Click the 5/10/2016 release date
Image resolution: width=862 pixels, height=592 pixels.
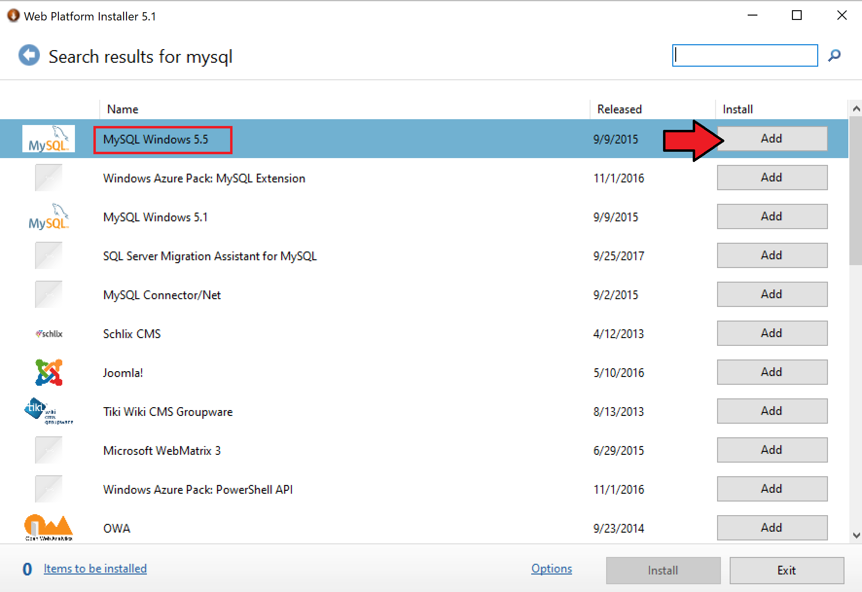619,373
